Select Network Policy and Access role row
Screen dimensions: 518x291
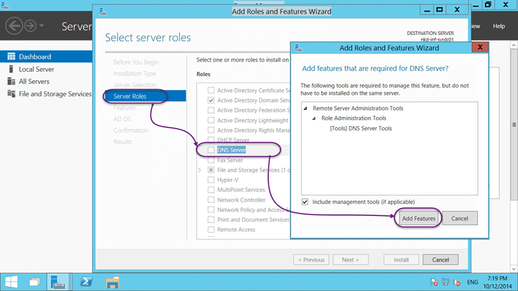[253, 210]
